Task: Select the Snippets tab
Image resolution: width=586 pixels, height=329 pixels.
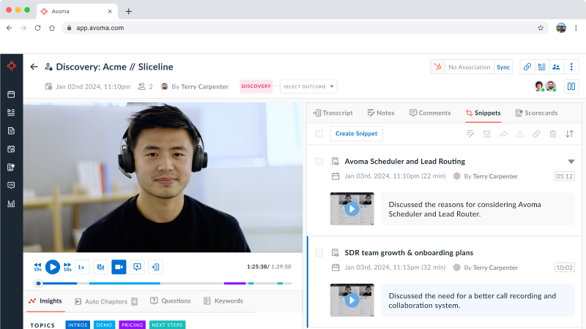Action: (483, 113)
